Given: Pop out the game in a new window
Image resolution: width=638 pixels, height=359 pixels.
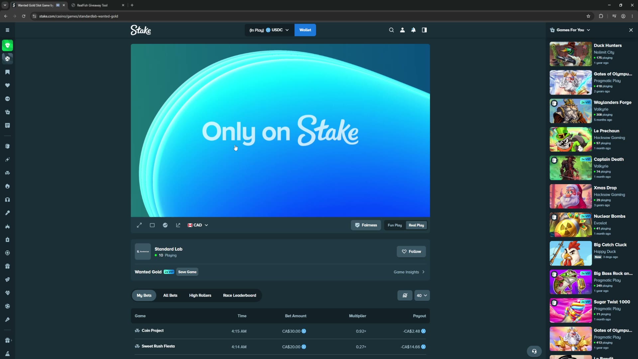Looking at the screenshot, I should [178, 225].
